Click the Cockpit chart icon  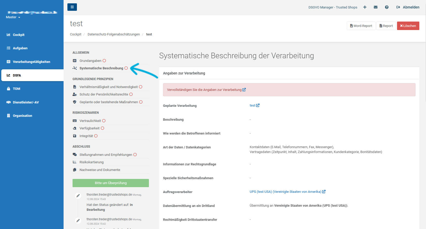tap(8, 35)
